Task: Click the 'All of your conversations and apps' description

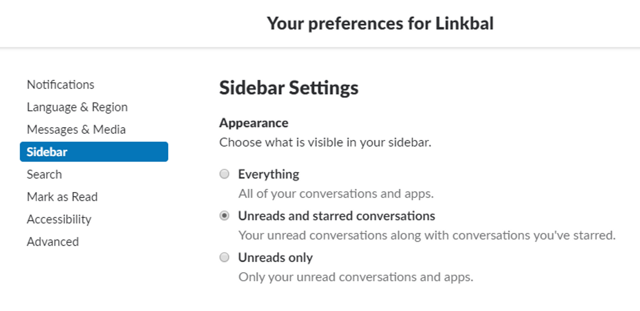Action: [x=336, y=194]
